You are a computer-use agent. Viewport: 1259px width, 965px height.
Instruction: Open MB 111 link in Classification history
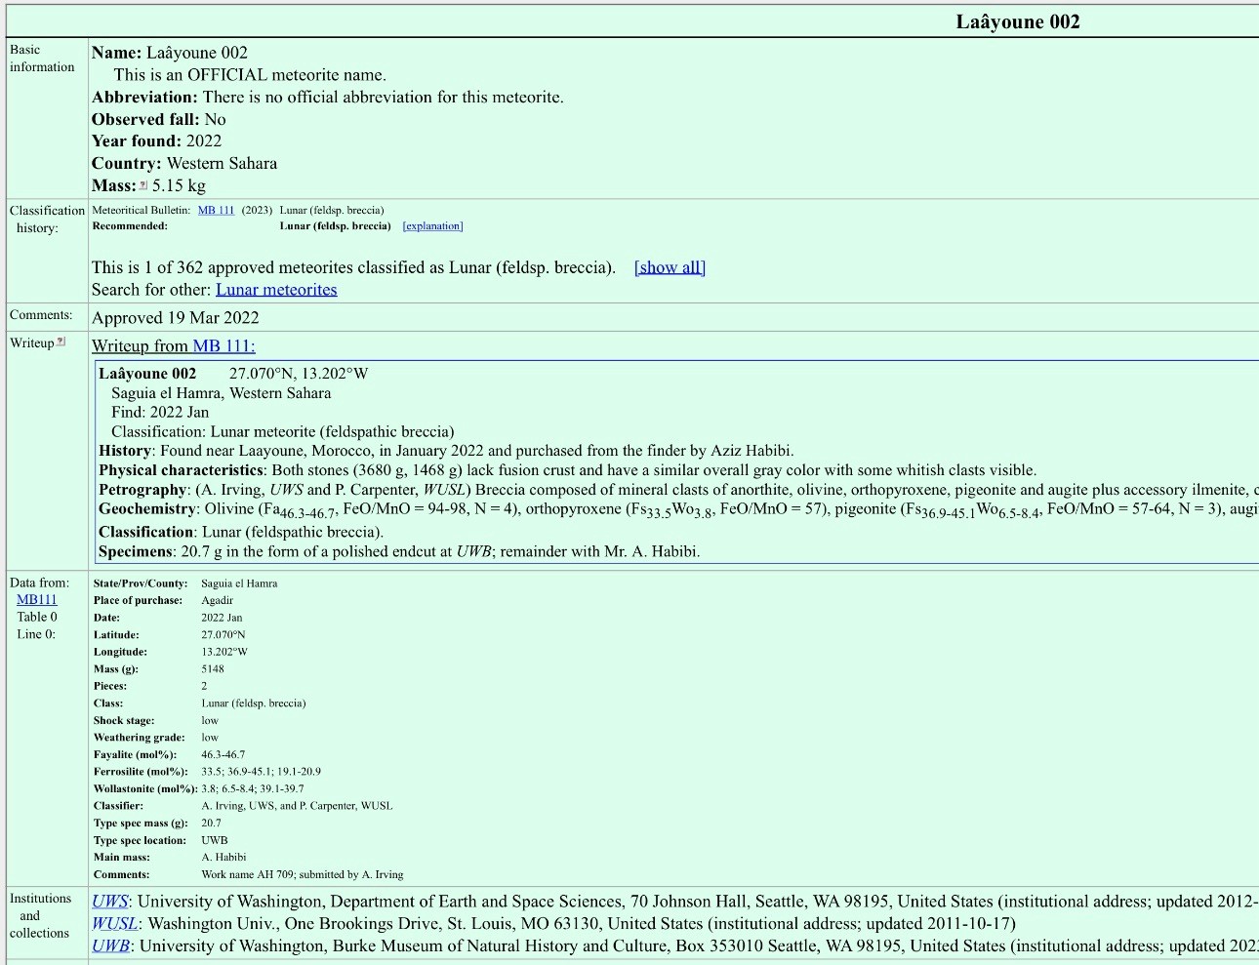click(216, 210)
